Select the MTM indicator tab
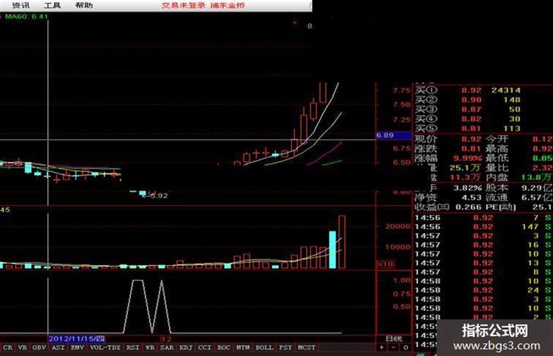The width and height of the screenshot is (553, 356). tap(243, 348)
